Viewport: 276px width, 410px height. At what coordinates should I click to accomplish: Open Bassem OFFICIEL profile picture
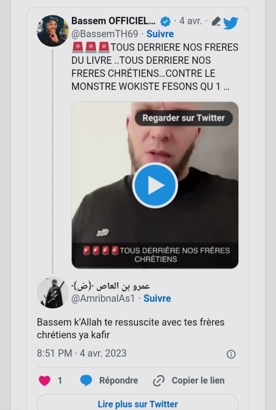pos(53,31)
